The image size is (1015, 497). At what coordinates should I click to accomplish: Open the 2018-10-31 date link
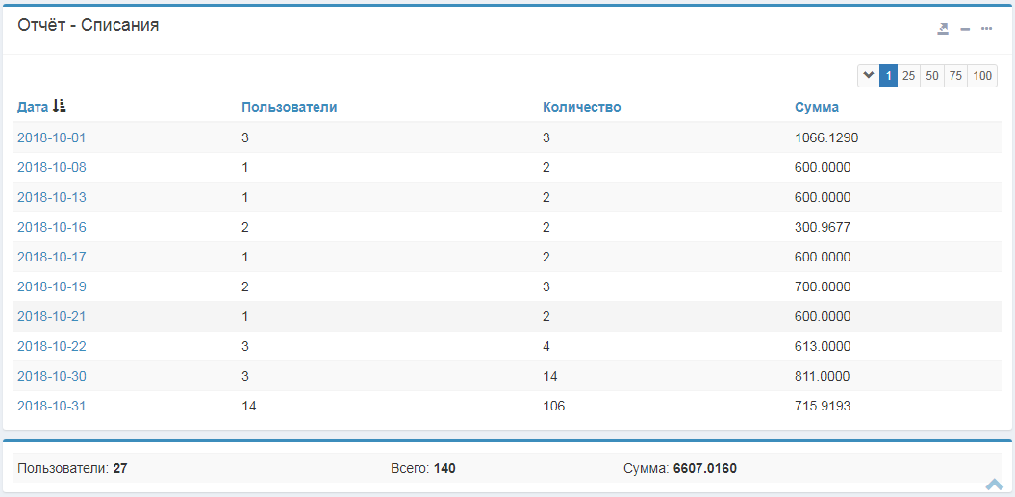tap(51, 406)
